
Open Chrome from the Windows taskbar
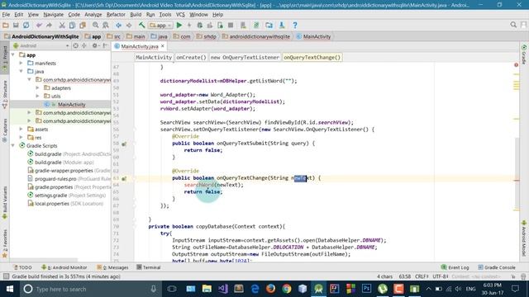click(x=287, y=289)
